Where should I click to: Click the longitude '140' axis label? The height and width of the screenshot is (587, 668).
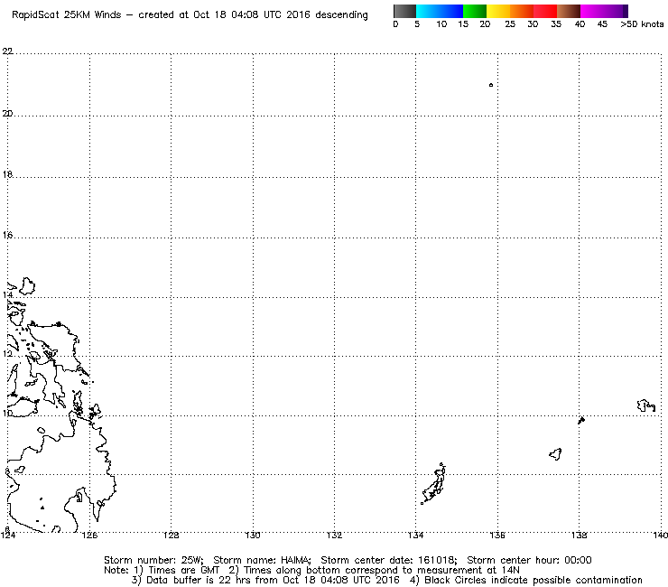(x=661, y=536)
